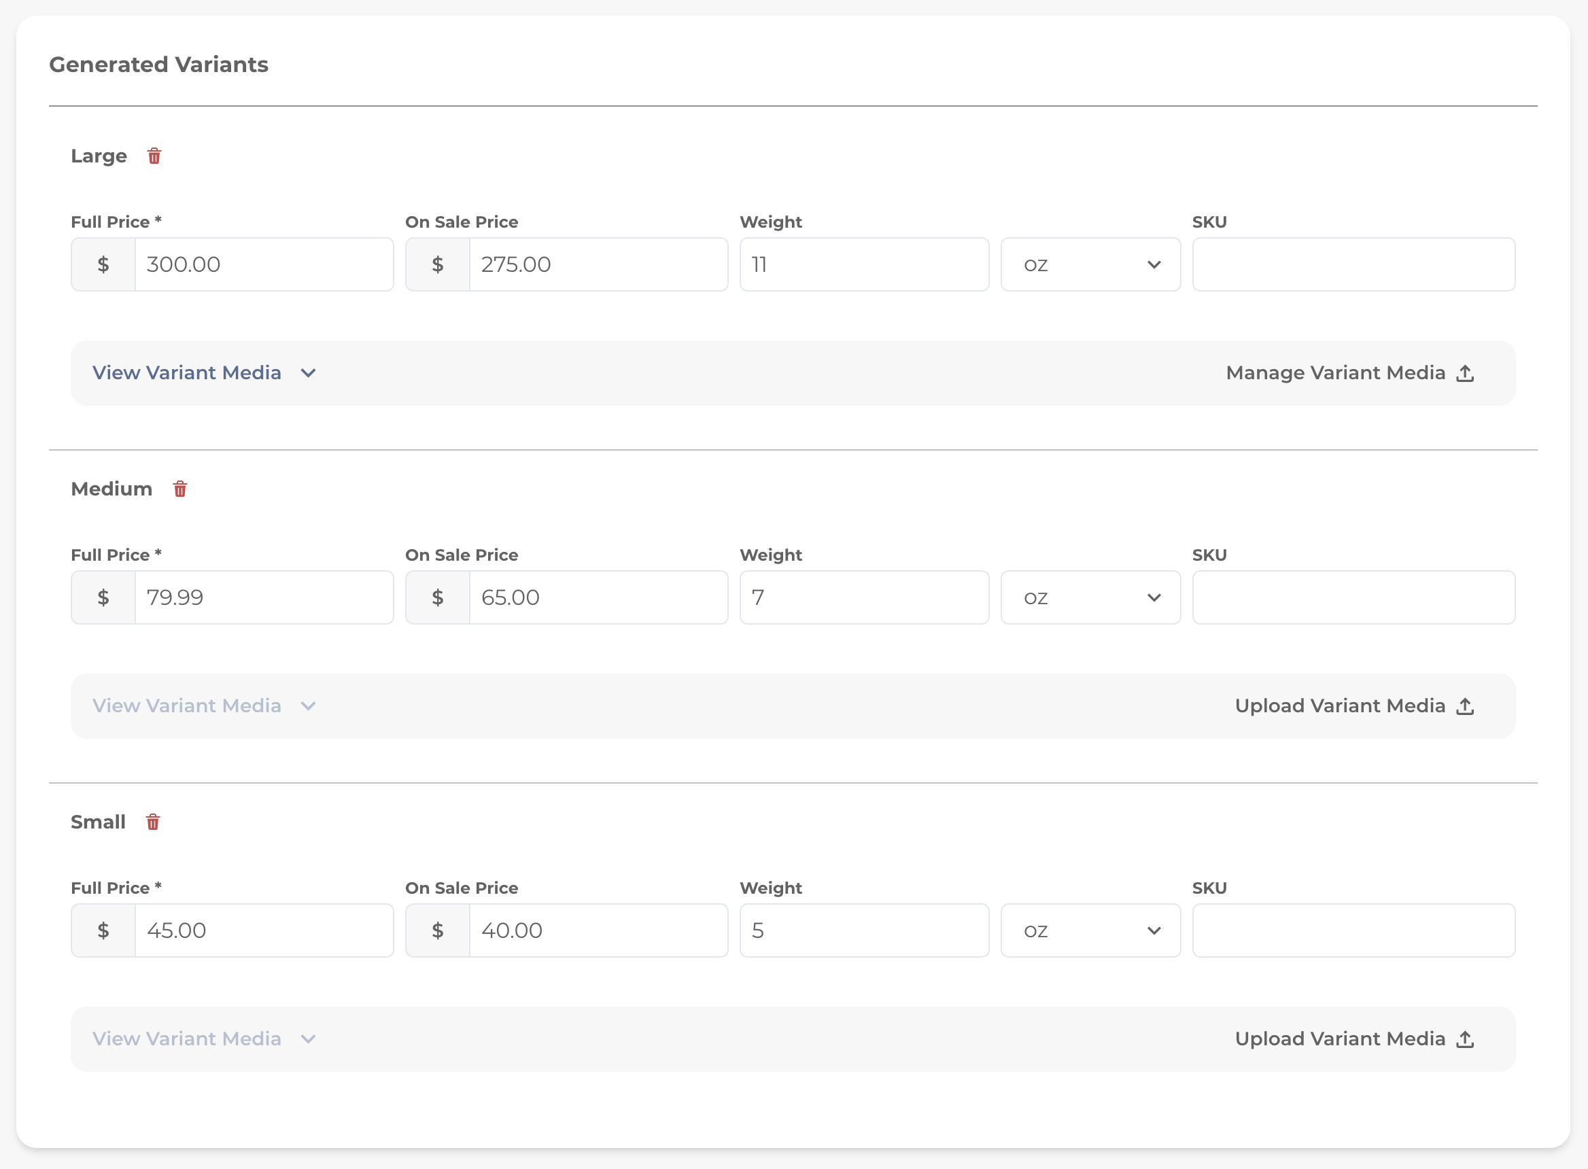Click the Generated Variants heading
1588x1169 pixels.
[158, 65]
